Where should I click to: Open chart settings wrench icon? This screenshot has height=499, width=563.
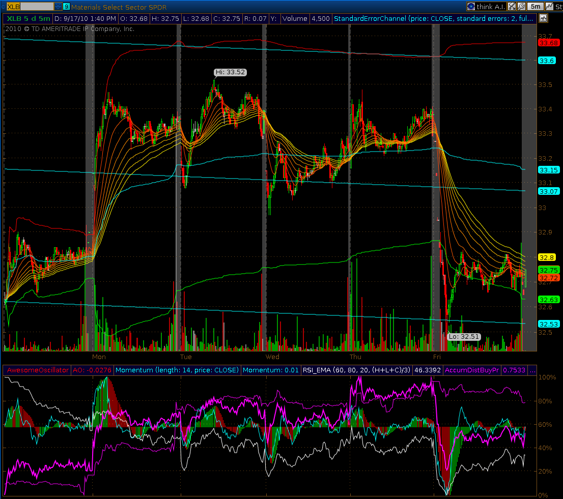521,7
